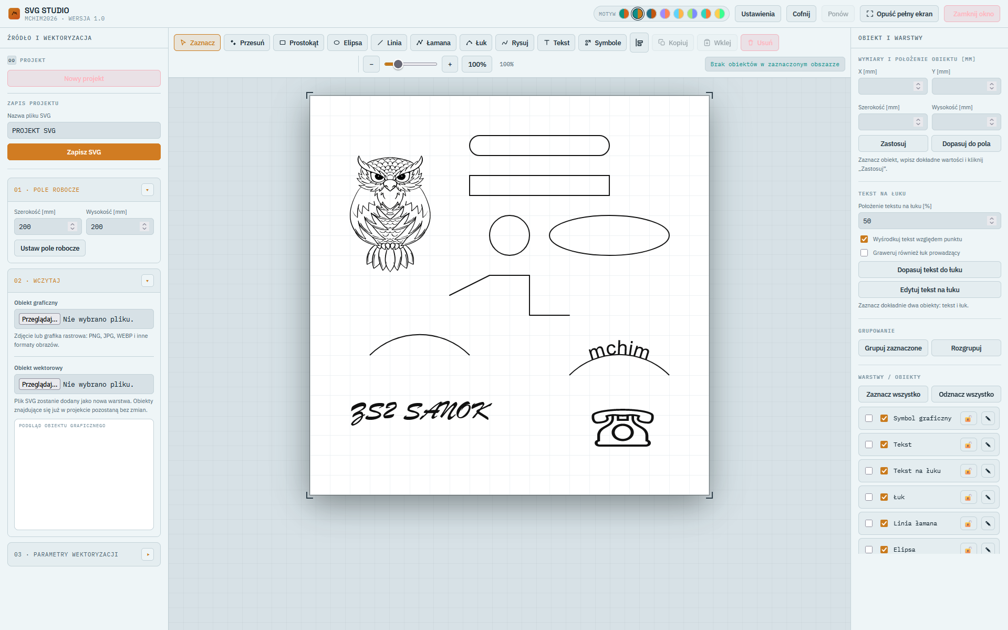The image size is (1008, 630).
Task: Click the zoom slider handle
Action: (398, 64)
